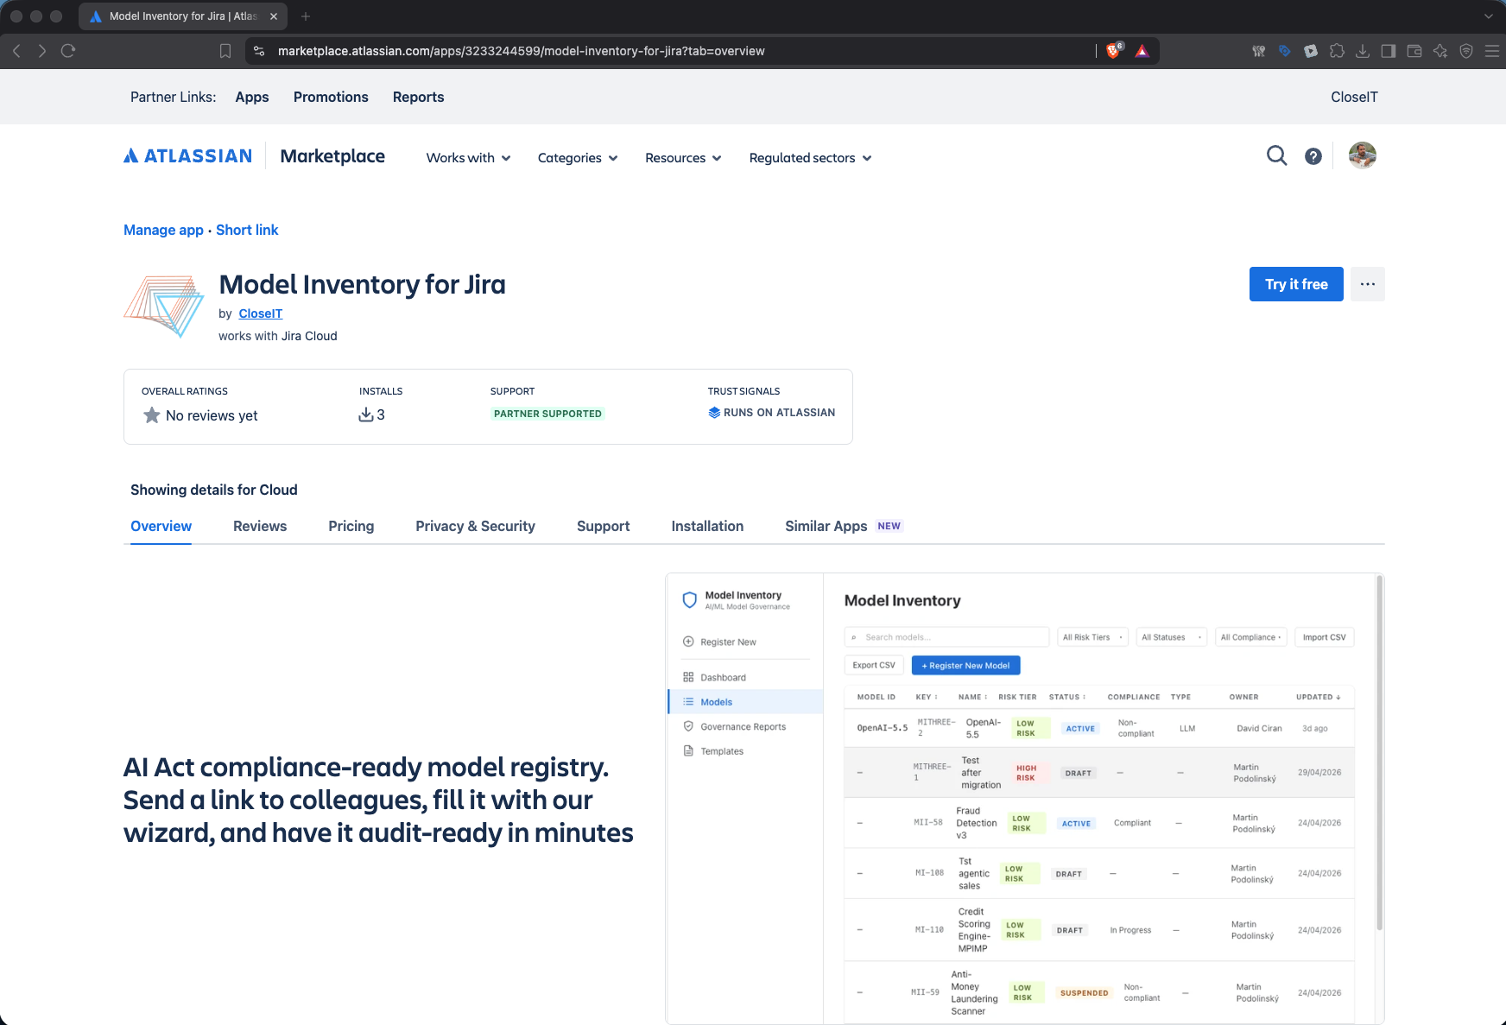Click the Marketplace title link
The height and width of the screenshot is (1025, 1506).
[x=332, y=156]
